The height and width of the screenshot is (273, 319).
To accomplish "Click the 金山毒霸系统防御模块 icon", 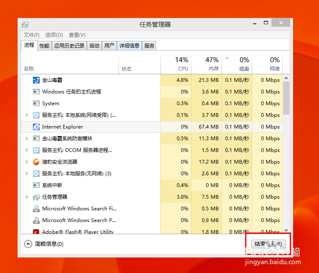I will point(36,139).
